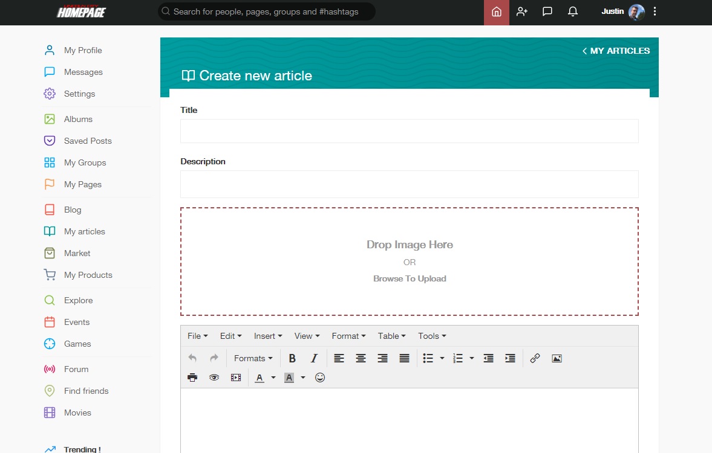The width and height of the screenshot is (712, 453).
Task: Open the Tools menu in editor
Action: (x=432, y=336)
